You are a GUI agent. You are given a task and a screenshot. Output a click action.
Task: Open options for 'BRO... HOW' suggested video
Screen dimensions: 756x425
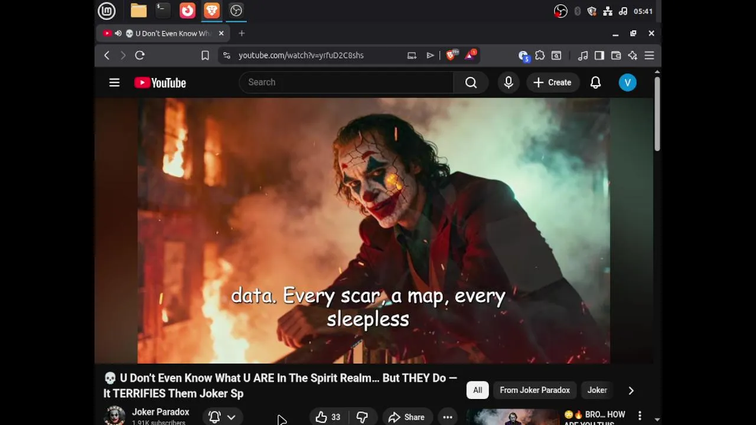pyautogui.click(x=640, y=416)
